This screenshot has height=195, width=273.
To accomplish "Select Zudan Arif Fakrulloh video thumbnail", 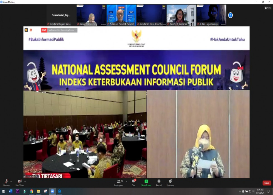I will tap(121, 15).
